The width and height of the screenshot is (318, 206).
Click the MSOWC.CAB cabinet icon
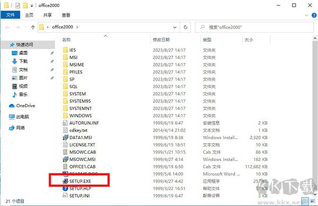(65, 152)
